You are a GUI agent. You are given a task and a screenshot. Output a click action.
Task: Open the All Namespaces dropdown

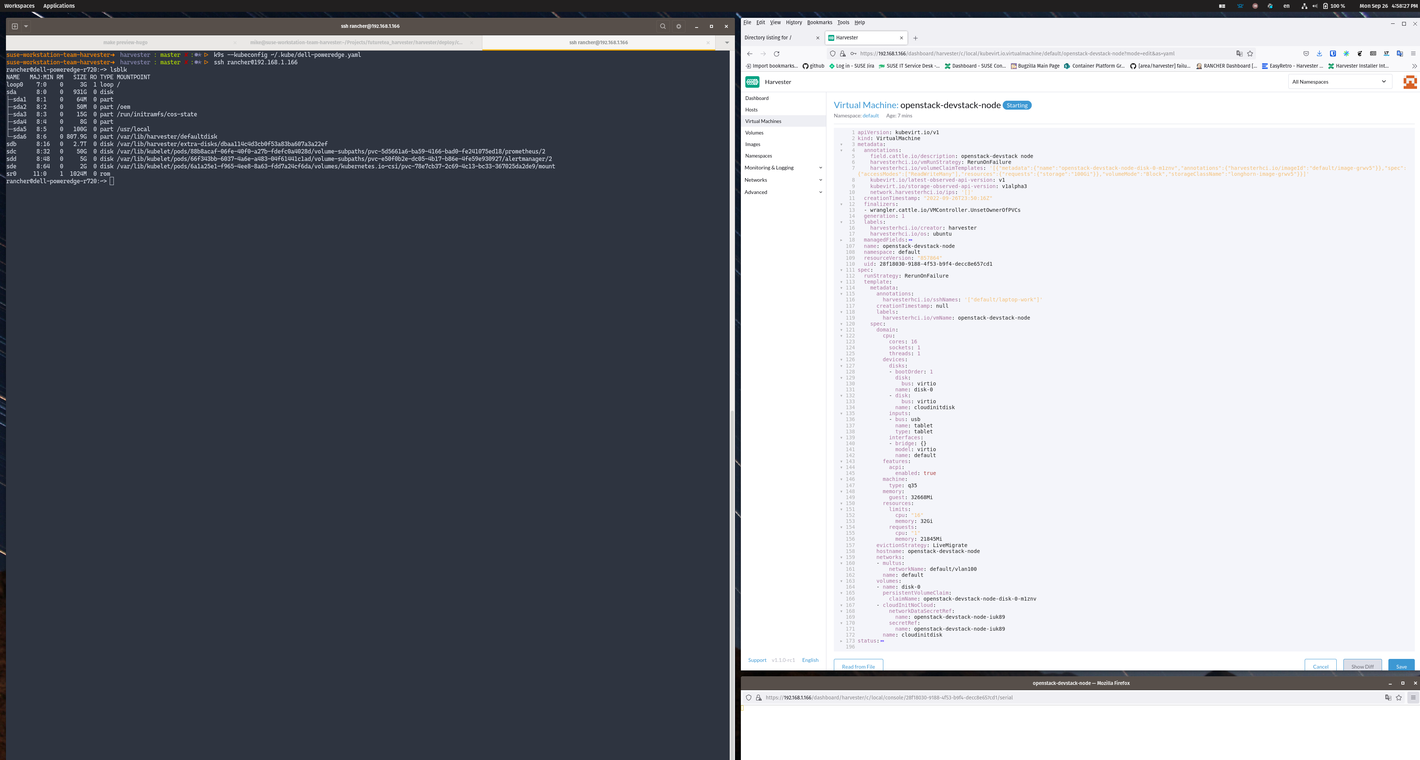[x=1340, y=81]
